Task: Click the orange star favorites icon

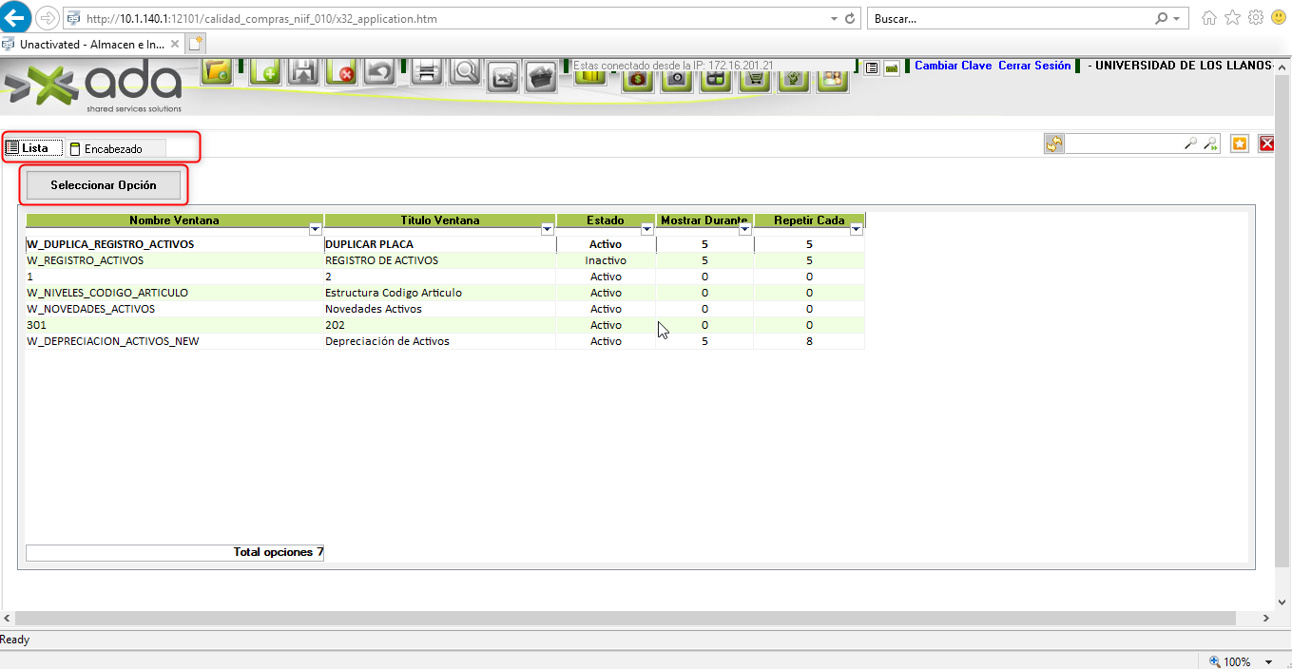Action: point(1240,143)
